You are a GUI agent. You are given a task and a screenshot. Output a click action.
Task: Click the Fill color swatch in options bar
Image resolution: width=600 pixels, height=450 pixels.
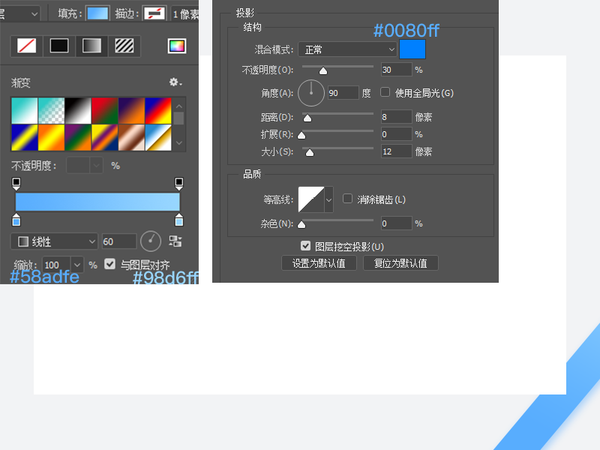(97, 13)
